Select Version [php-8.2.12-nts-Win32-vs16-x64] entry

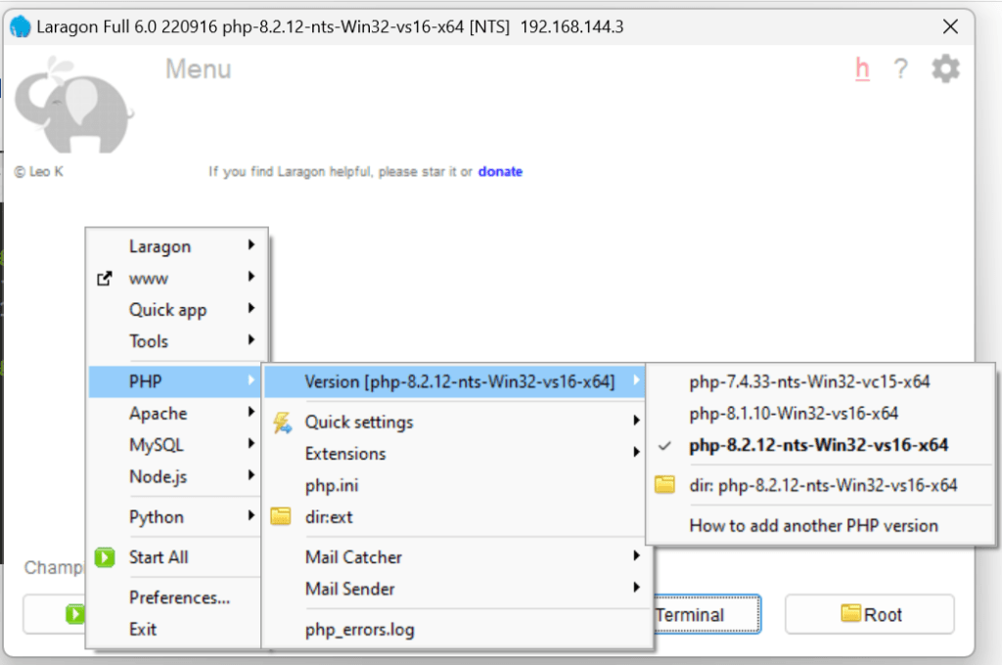(x=454, y=381)
